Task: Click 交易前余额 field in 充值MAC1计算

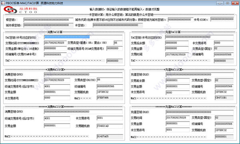Action: pyautogui.click(x=178, y=81)
